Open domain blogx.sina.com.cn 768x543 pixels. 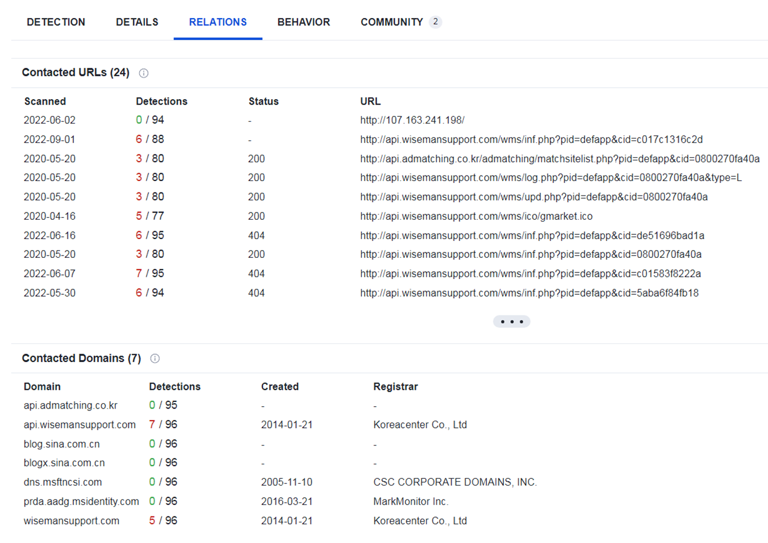64,463
